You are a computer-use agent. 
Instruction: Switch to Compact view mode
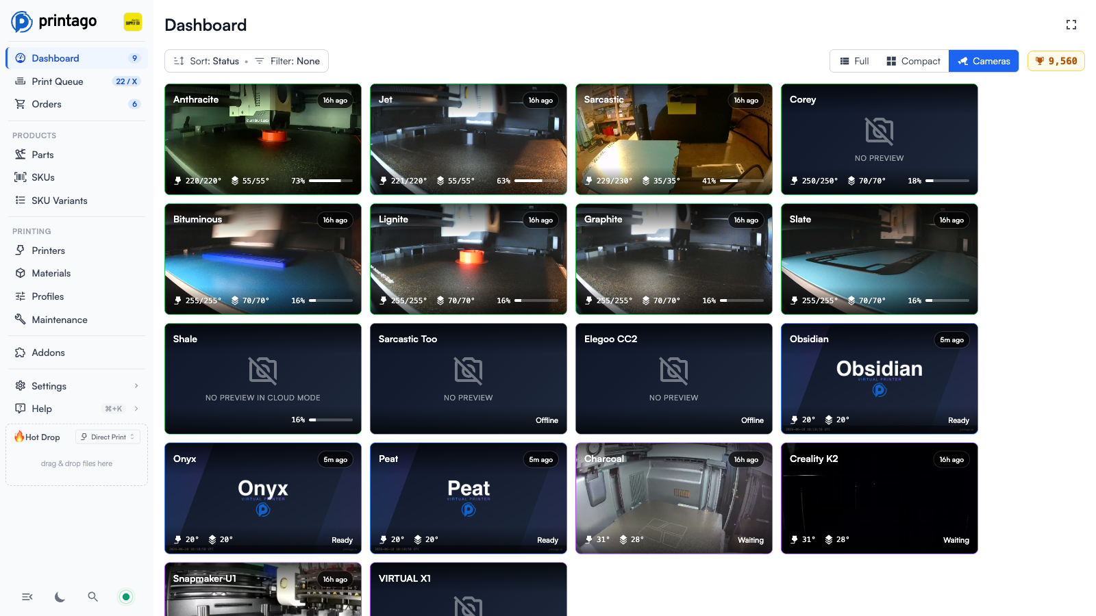point(913,61)
